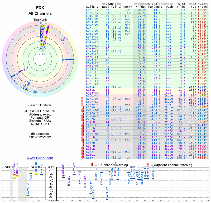Viewport: 211px width, 203px height.
Task: Click the K26GJ-D bar in UHF chart
Action: (x=90, y=194)
